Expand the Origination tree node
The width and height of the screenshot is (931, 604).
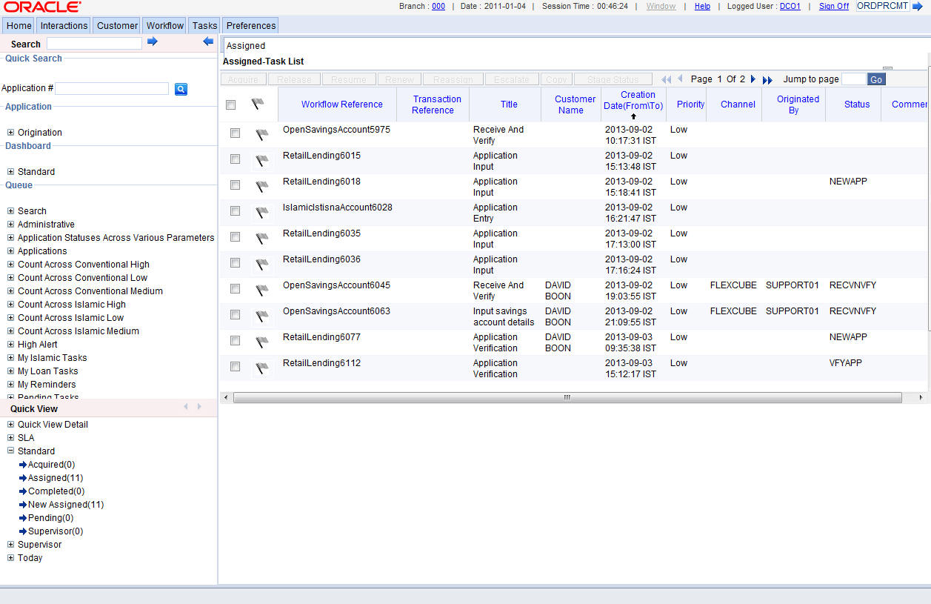(x=11, y=133)
